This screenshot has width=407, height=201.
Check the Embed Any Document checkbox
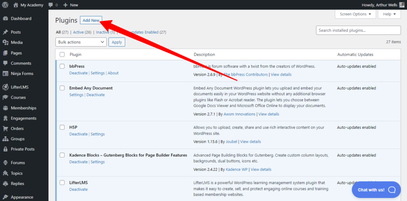click(x=62, y=88)
